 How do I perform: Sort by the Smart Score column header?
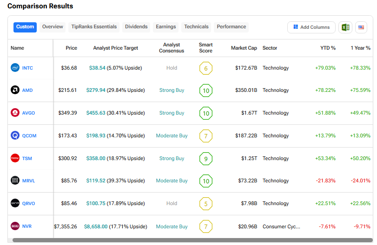point(205,48)
